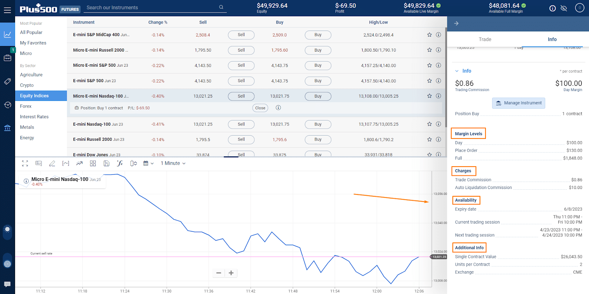Favorite Micro E-mini Nasdaq-100 star
Image resolution: width=589 pixels, height=294 pixels.
tap(429, 96)
